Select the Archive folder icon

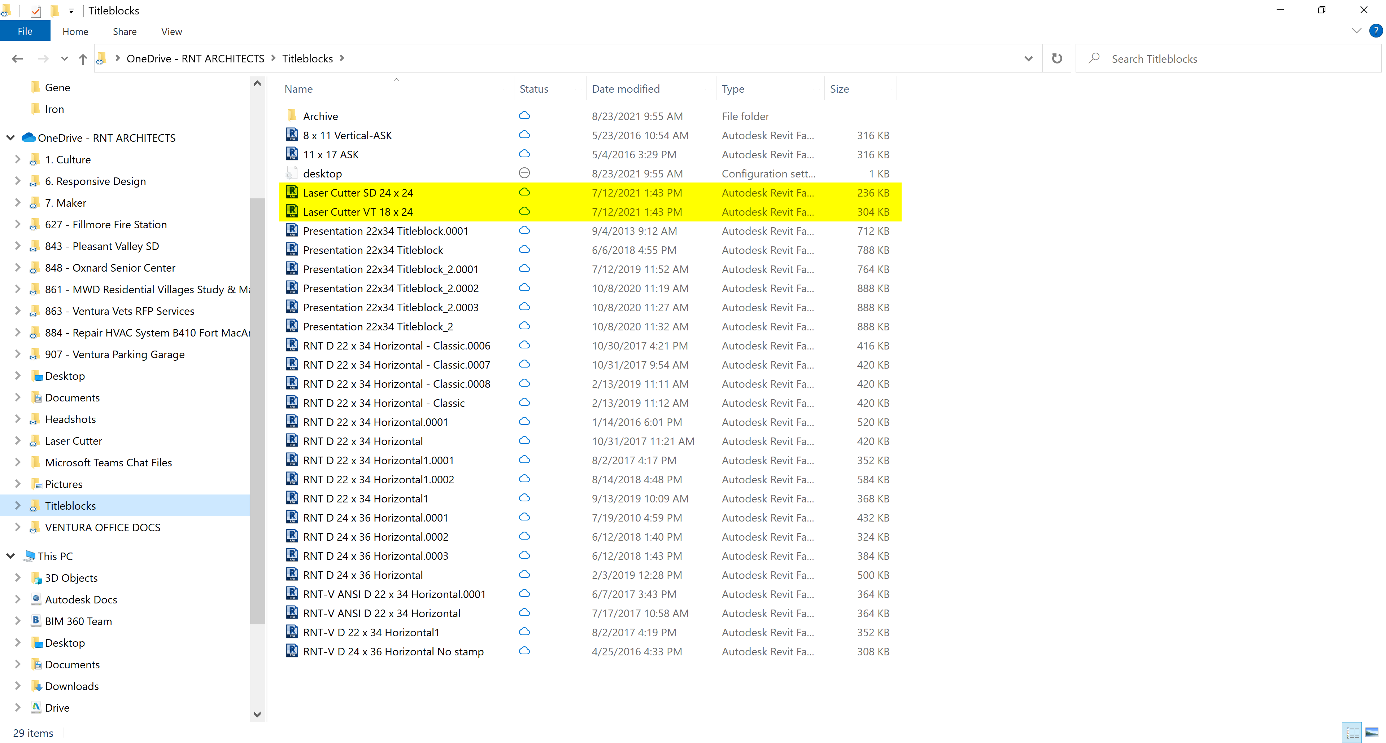coord(292,115)
